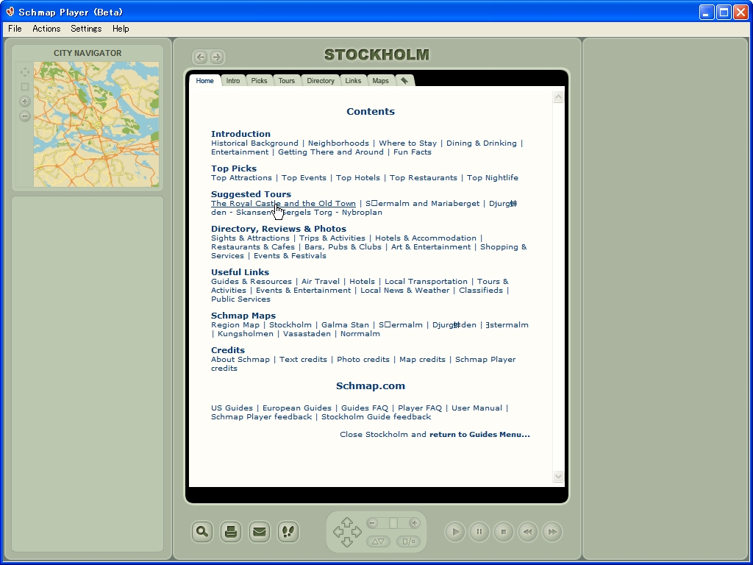
Task: Open the User Manual link
Action: [477, 408]
